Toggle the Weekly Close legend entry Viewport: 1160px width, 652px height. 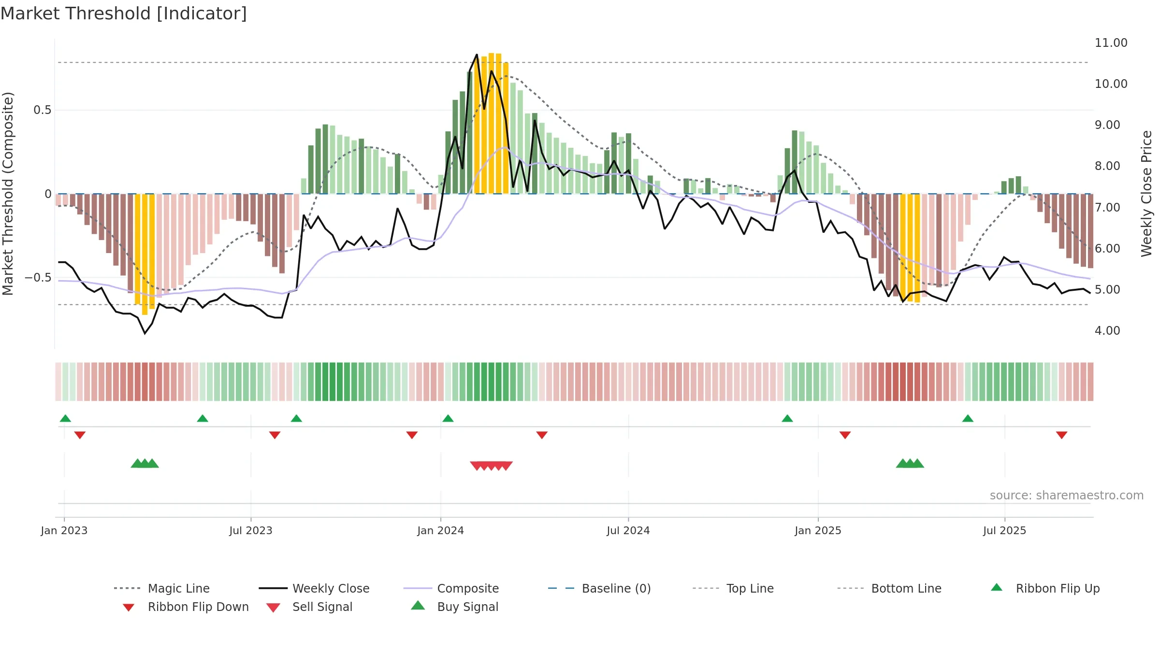(x=314, y=588)
